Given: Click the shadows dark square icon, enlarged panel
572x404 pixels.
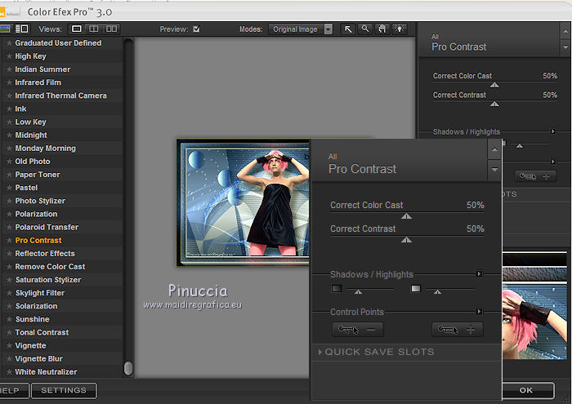Looking at the screenshot, I should pyautogui.click(x=337, y=289).
